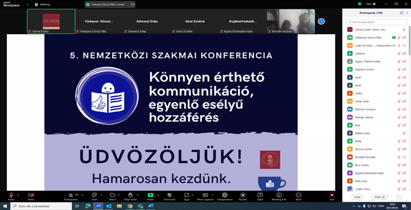Open the three-dots menu beside Mute all
The height and width of the screenshot is (210, 411).
click(399, 197)
